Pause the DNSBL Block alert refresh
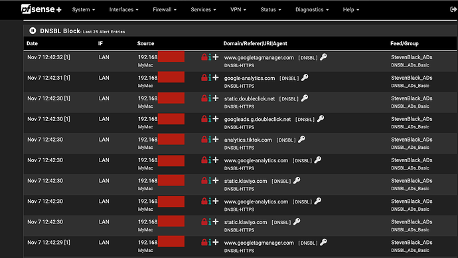 click(x=33, y=31)
